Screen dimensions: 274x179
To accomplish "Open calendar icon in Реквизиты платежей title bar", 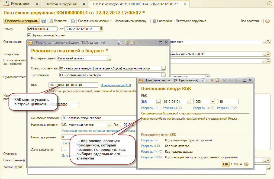I will coord(133,43).
